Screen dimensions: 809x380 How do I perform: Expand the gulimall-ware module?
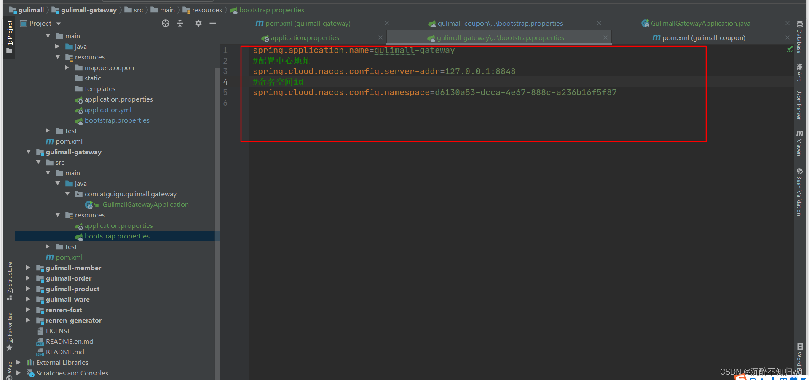coord(28,299)
